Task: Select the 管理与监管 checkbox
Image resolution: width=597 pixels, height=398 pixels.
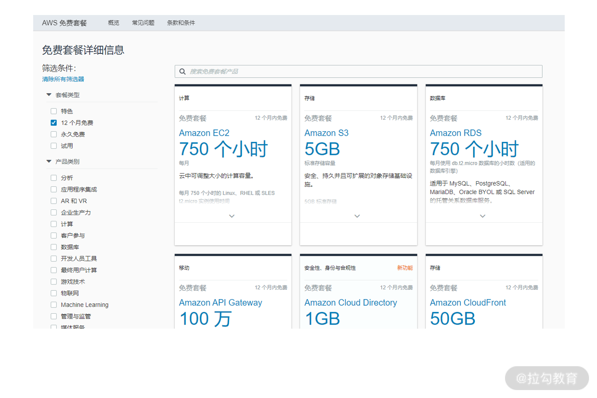Action: click(54, 316)
